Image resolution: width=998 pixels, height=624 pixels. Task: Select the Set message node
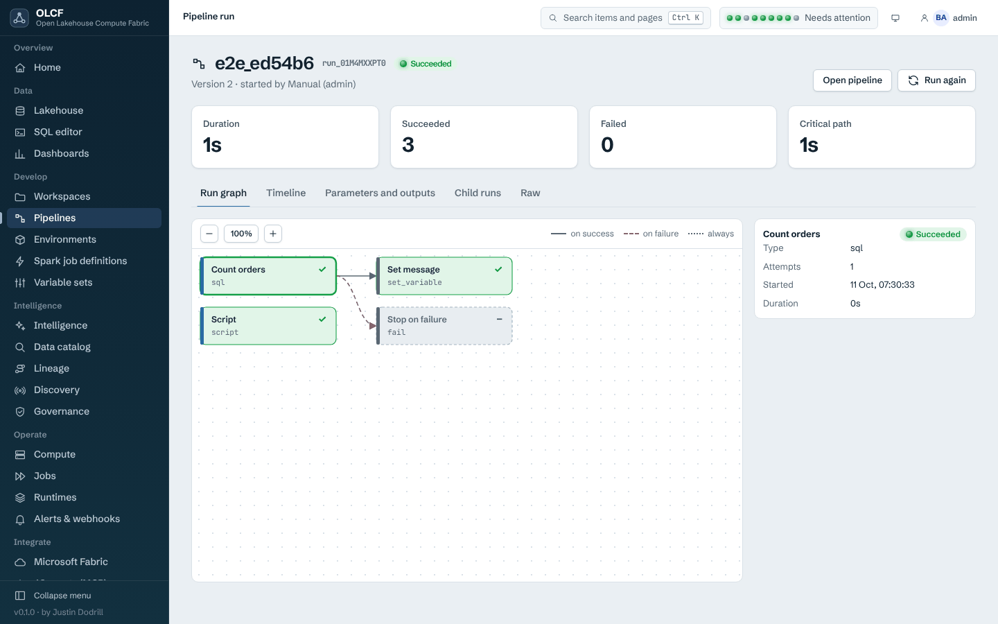pyautogui.click(x=444, y=276)
